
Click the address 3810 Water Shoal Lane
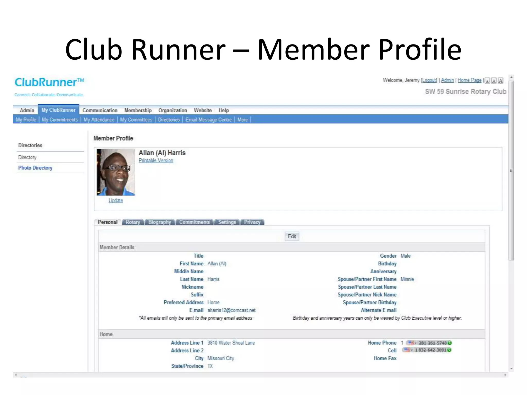231,343
